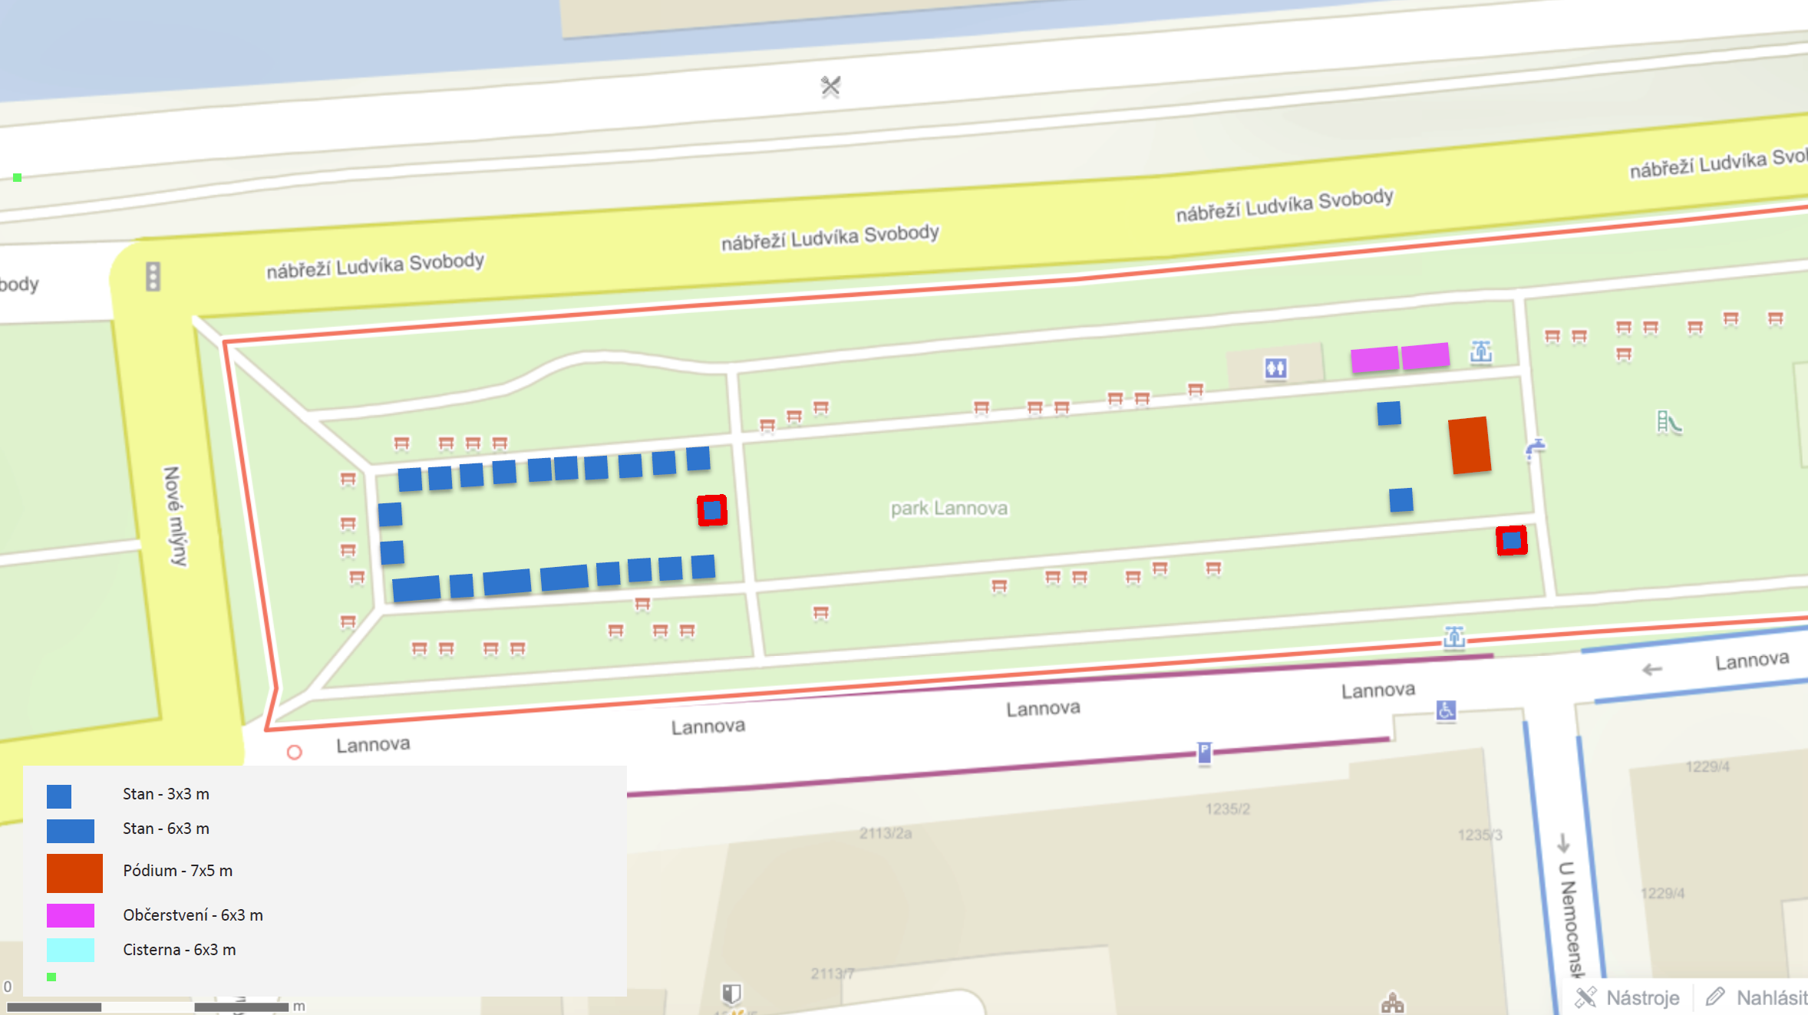
Task: Click the church icon at bottom
Action: tap(1392, 1003)
